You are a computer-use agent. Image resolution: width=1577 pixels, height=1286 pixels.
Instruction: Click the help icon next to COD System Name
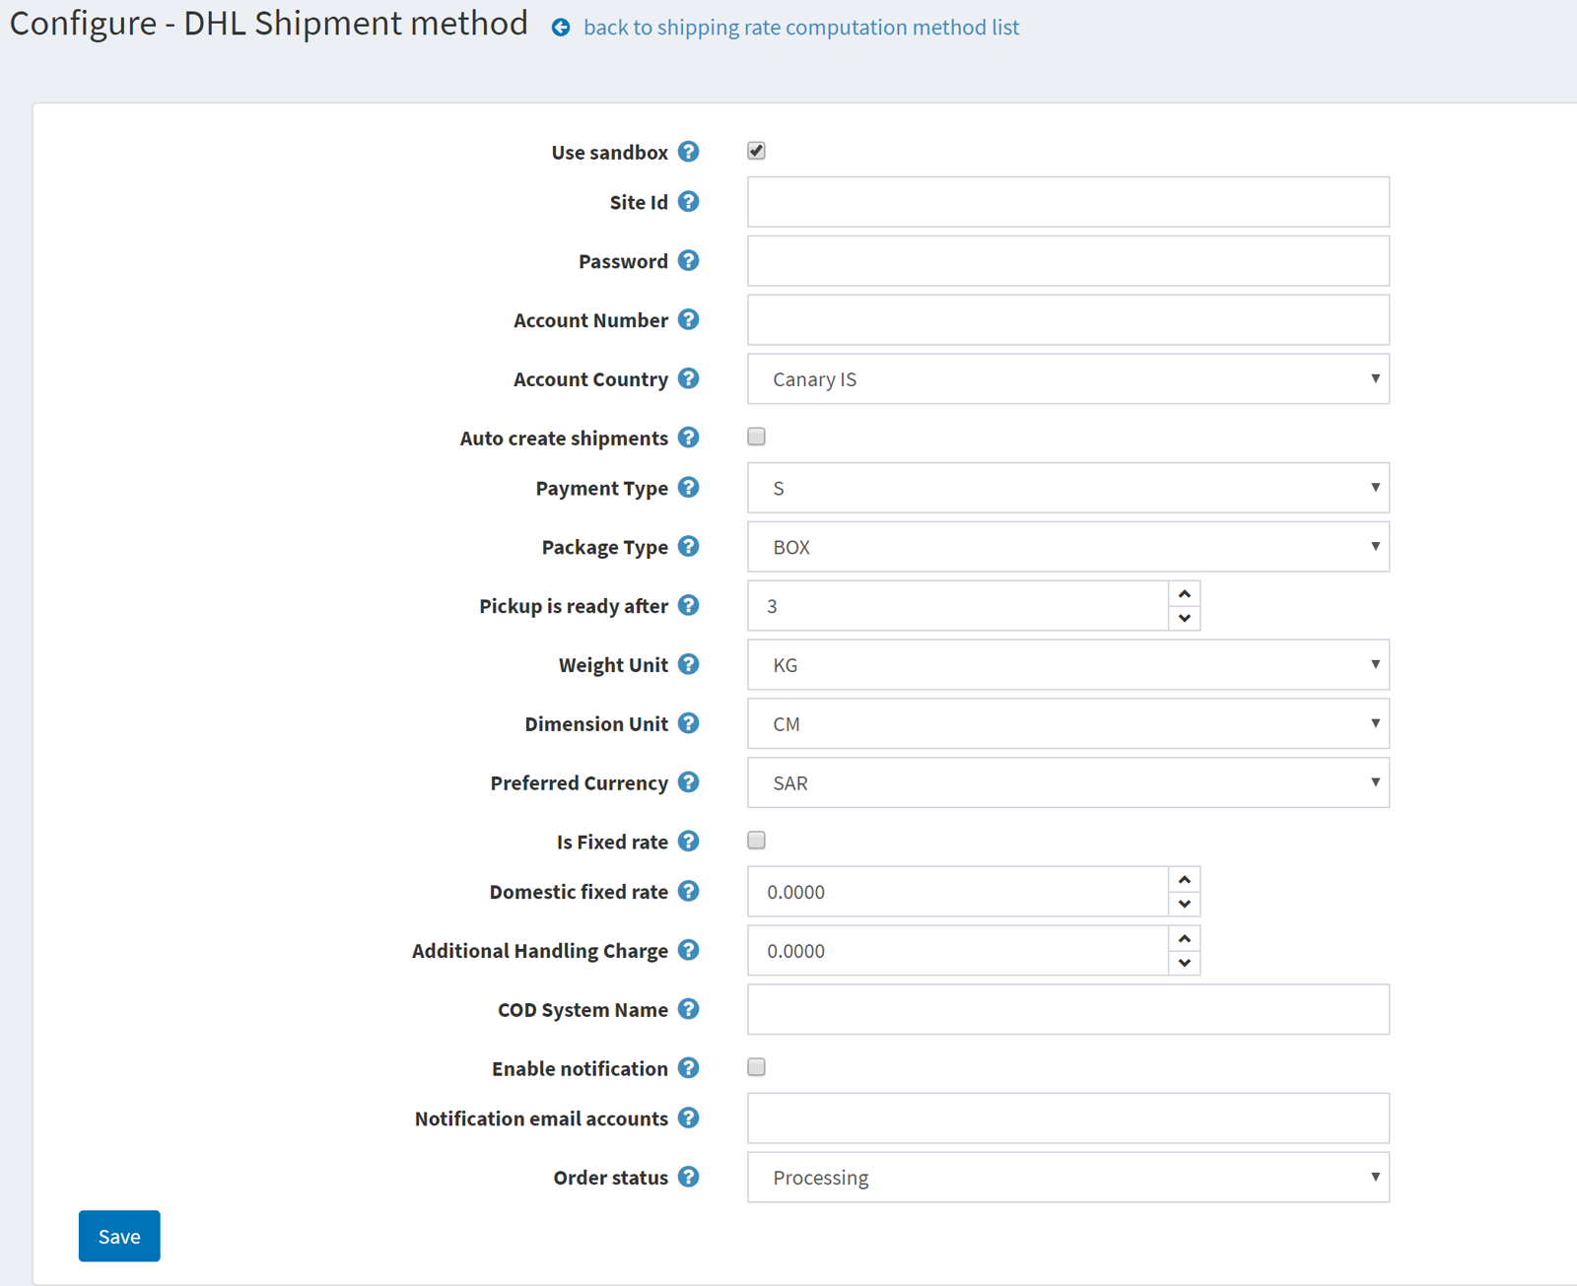pyautogui.click(x=689, y=1009)
